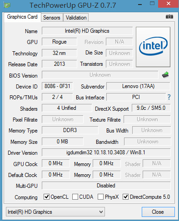Viewport: 179px width, 221px height.
Task: Click the DirectX Support field 9.0c / SM5.0
Action: click(151, 108)
